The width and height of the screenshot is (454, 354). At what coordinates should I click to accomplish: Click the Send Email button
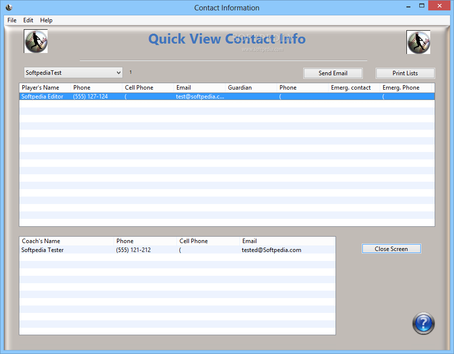click(333, 73)
